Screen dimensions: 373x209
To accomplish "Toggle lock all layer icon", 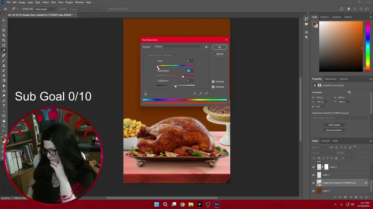I will pos(336,158).
